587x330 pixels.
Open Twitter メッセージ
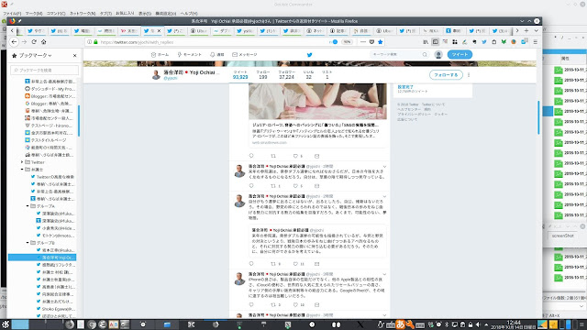click(x=245, y=55)
